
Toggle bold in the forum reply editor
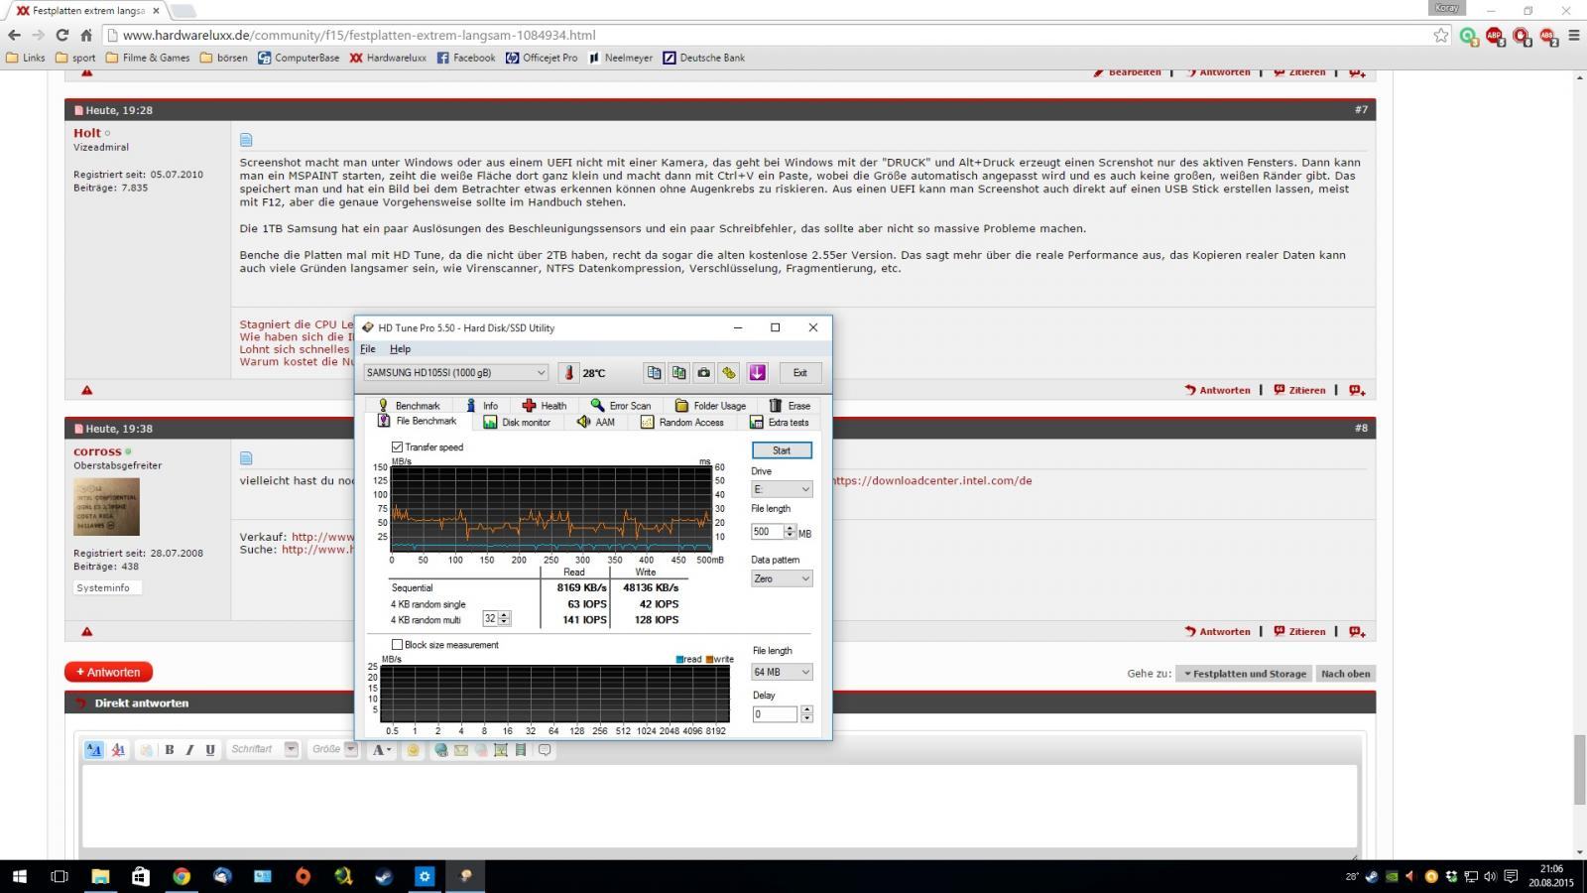[170, 750]
